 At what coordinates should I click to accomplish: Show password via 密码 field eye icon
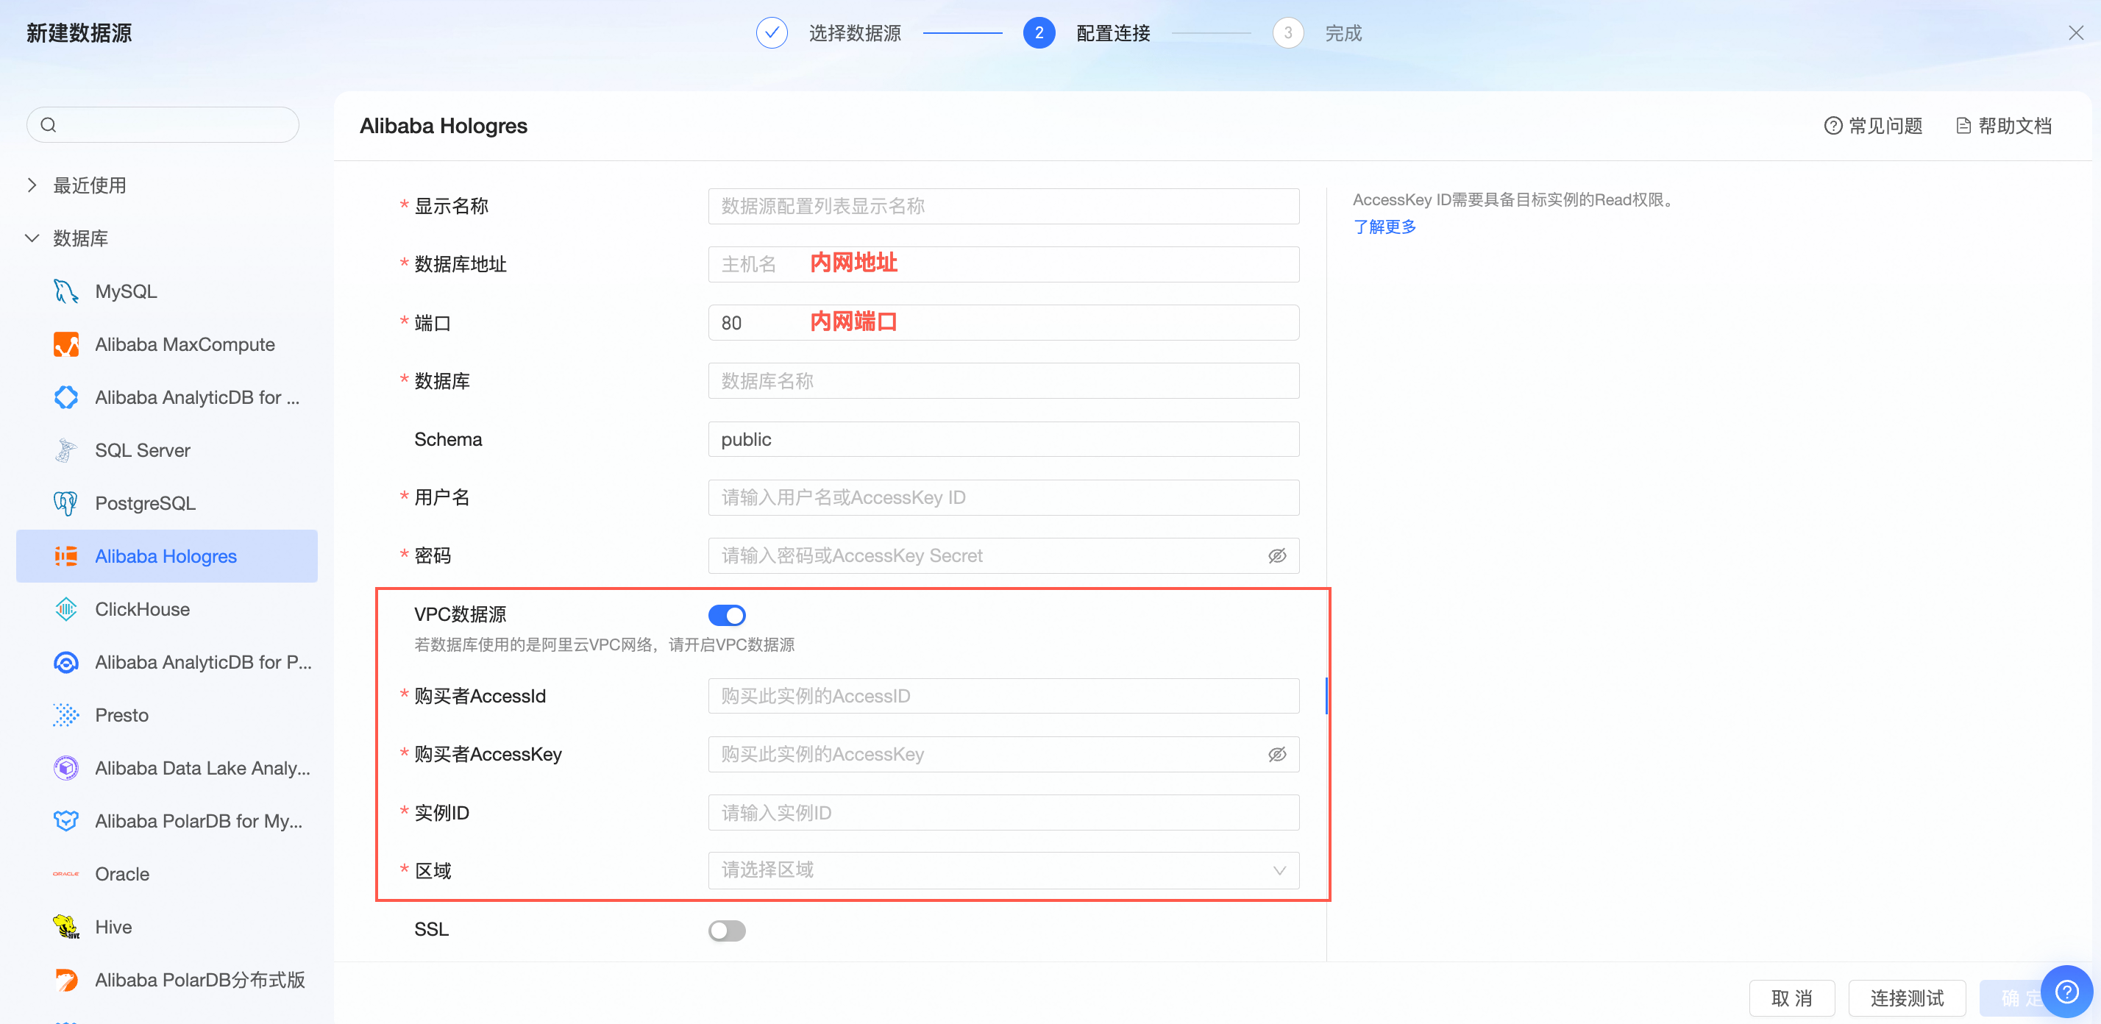1276,556
